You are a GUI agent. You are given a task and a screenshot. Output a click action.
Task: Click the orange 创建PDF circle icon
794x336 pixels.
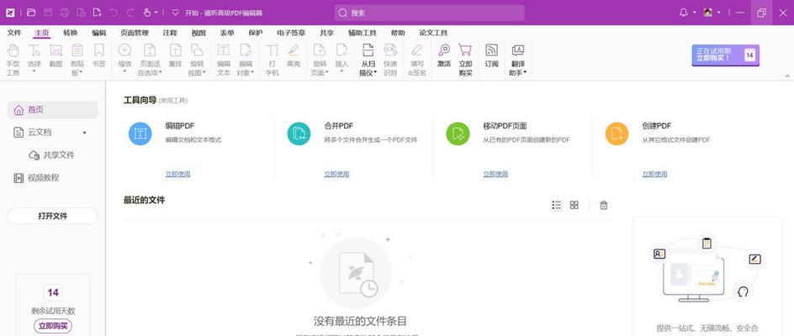click(x=617, y=134)
